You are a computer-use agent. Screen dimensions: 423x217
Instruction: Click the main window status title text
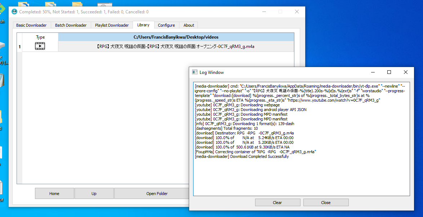84,12
